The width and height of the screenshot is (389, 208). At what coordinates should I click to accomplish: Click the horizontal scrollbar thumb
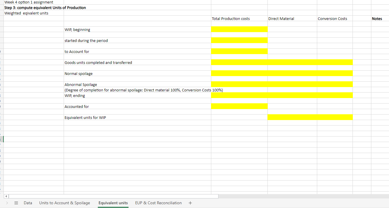pyautogui.click(x=113, y=196)
